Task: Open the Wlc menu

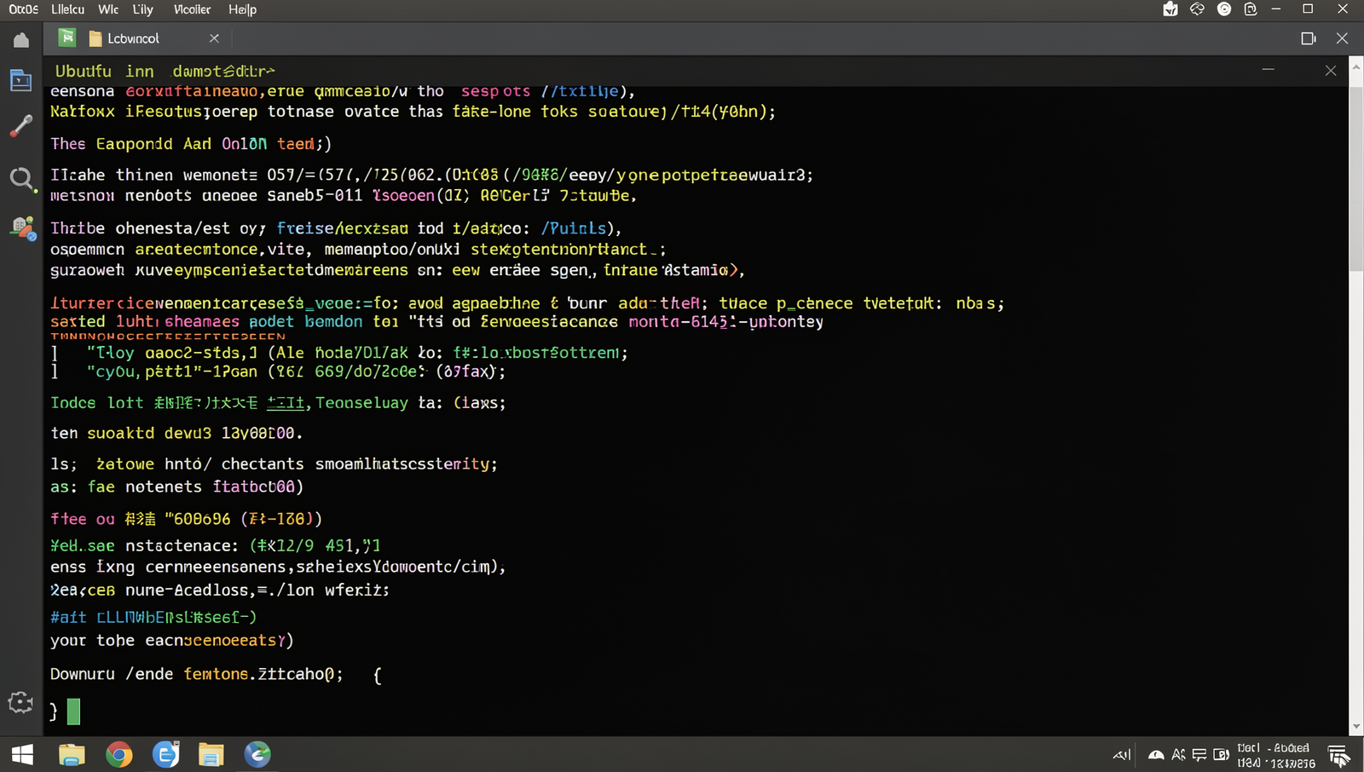Action: point(108,9)
